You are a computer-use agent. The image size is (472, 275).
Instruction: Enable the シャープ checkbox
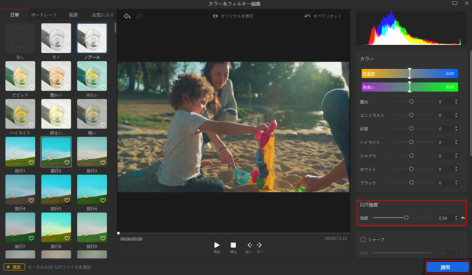363,240
